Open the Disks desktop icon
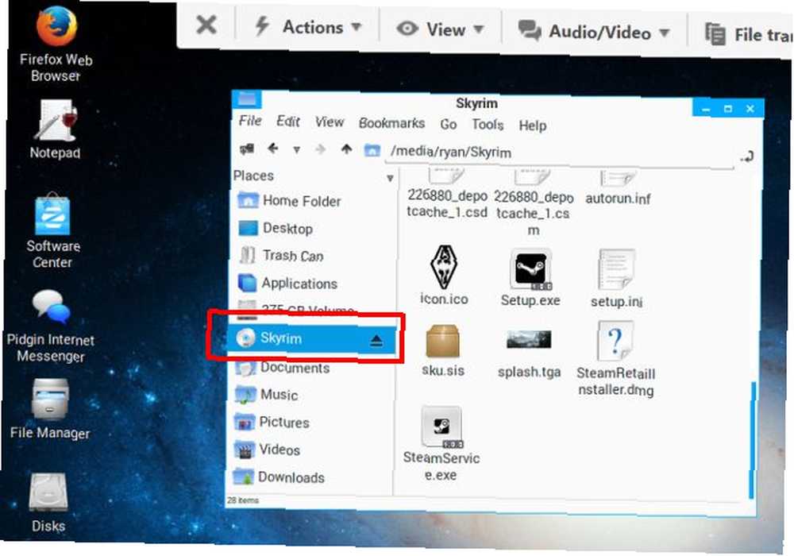The image size is (794, 556). tap(48, 503)
